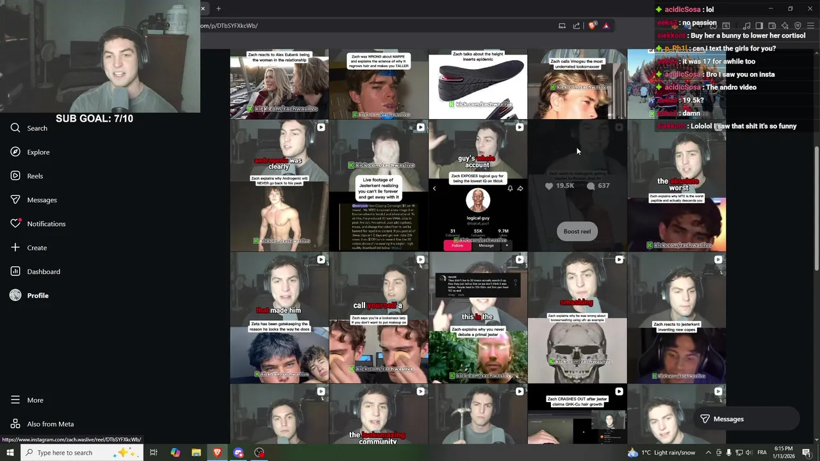Click the FRA language indicator
This screenshot has width=820, height=461.
[x=762, y=453]
